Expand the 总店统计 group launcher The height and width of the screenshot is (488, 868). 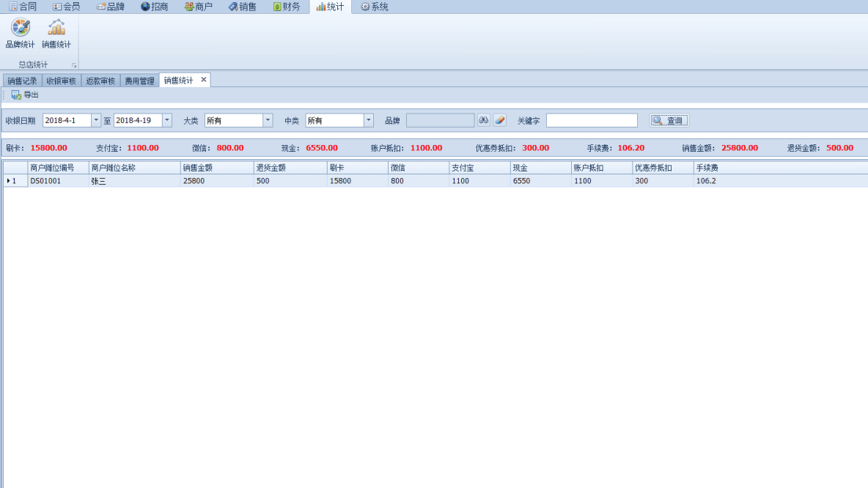(x=74, y=65)
